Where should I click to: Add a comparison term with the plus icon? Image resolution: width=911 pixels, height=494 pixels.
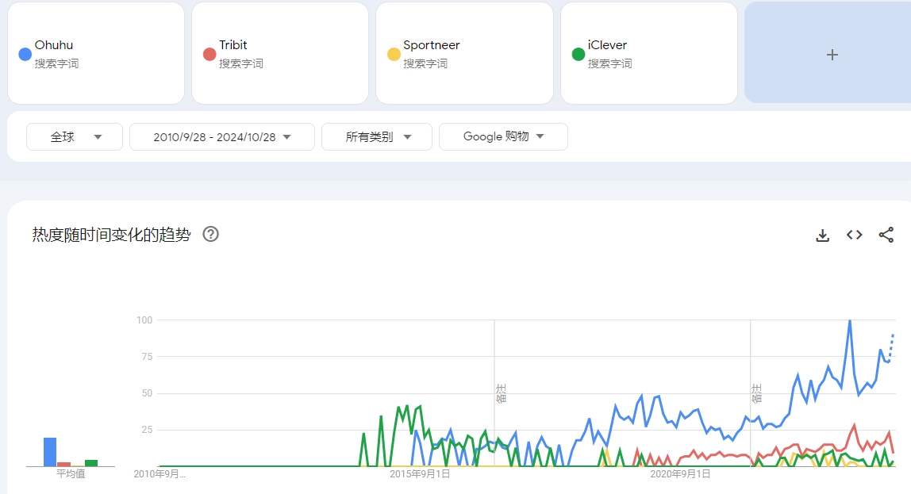(832, 55)
